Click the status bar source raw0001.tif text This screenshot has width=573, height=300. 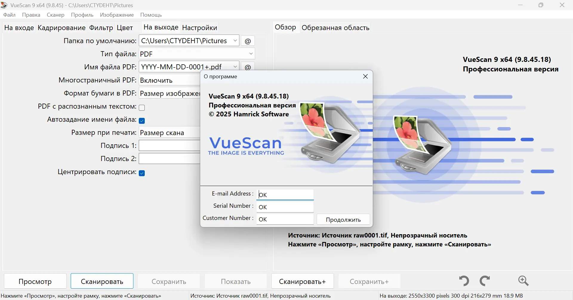tap(261, 296)
